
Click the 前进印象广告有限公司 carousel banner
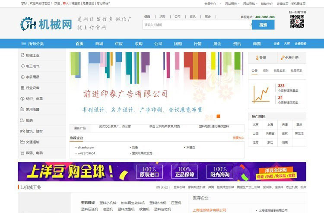pyautogui.click(x=157, y=87)
